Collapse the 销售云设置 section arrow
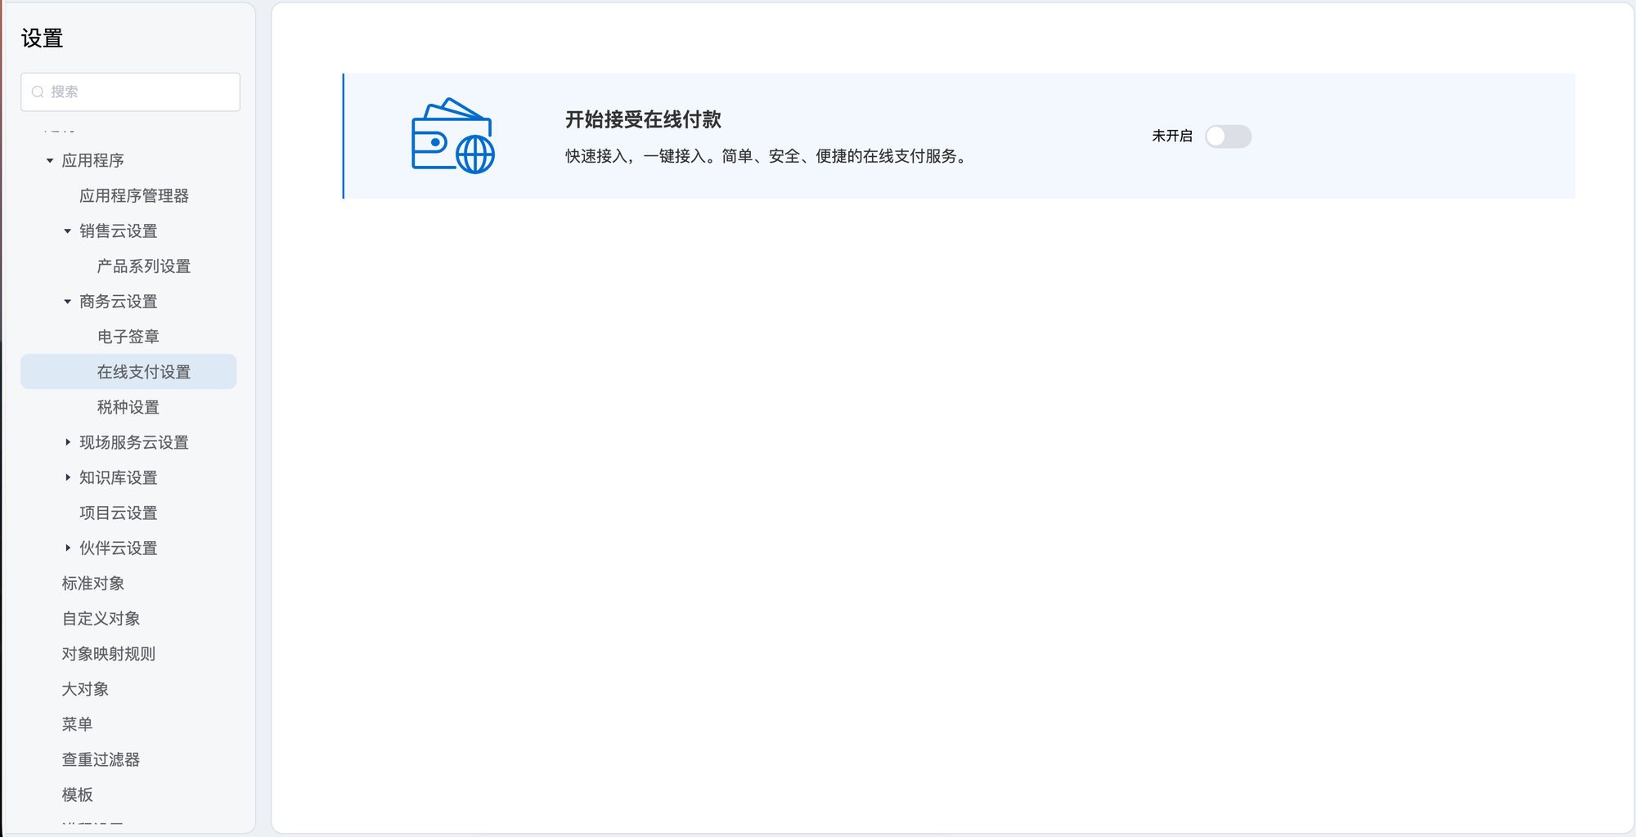 [68, 231]
